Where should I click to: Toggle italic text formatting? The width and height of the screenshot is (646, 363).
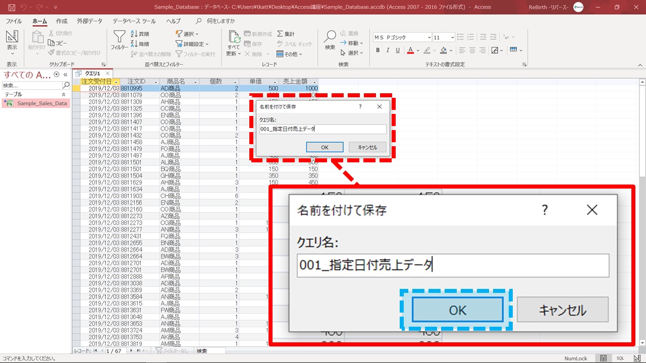pos(388,50)
